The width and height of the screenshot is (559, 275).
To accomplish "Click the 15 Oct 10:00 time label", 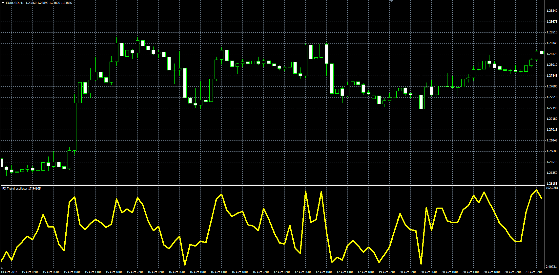I will (72, 272).
